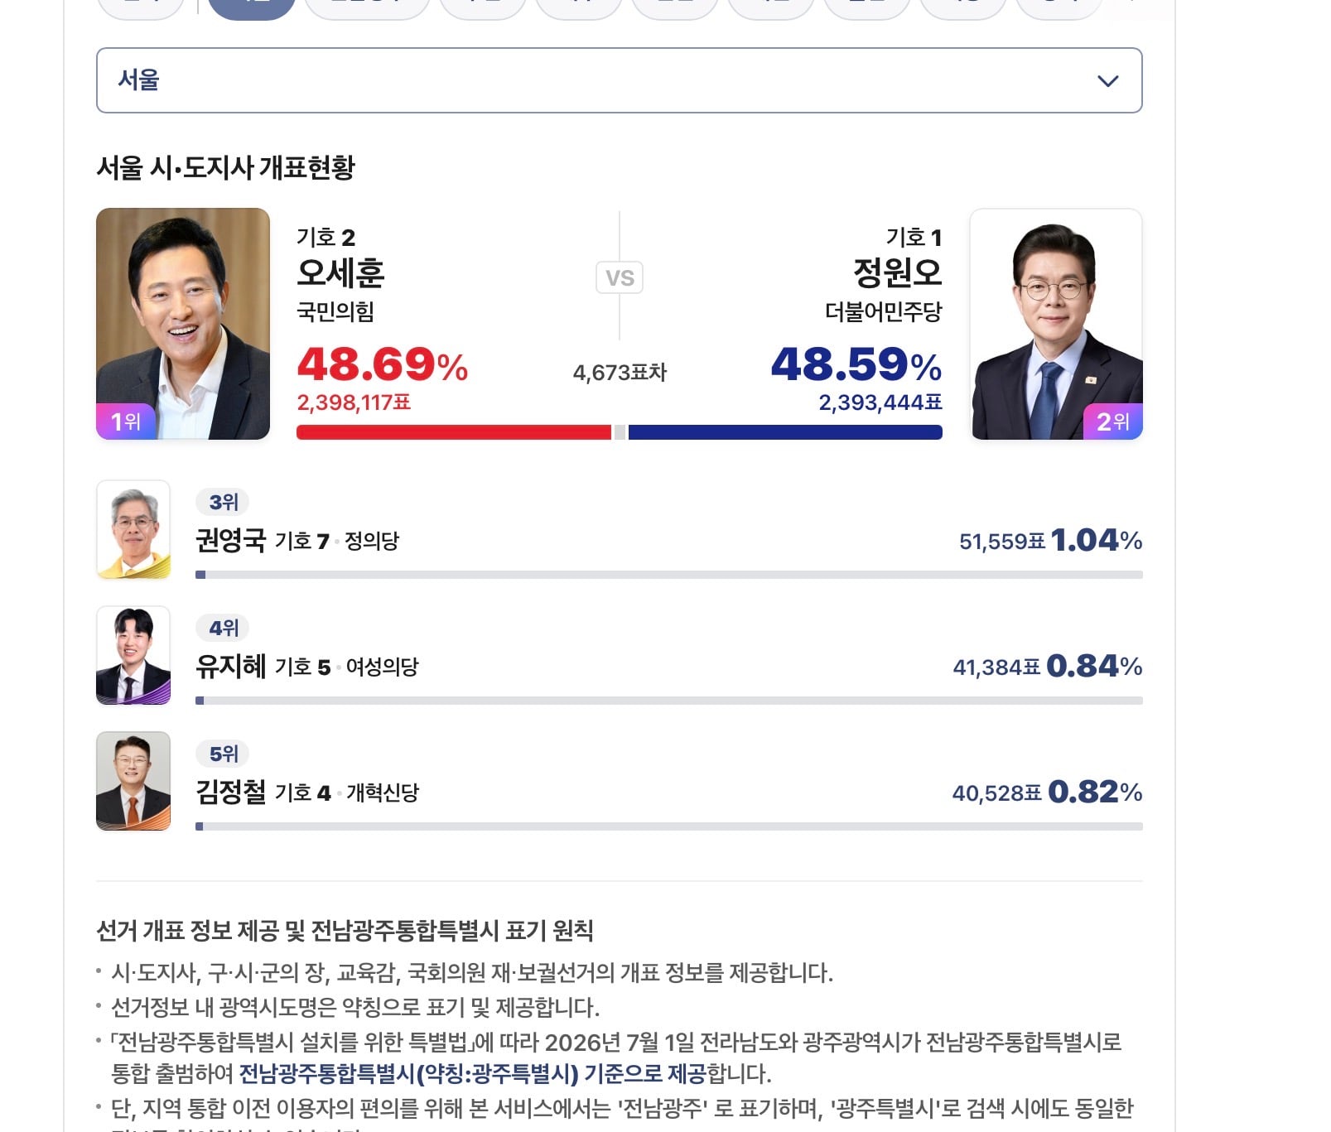Click the VS badge between candidates
The image size is (1331, 1132).
620,277
